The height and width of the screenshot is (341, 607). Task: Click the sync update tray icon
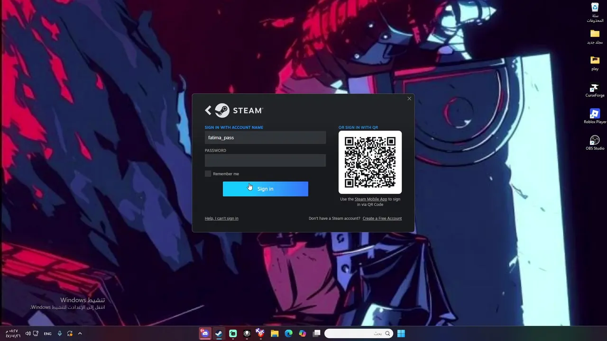[x=70, y=333]
